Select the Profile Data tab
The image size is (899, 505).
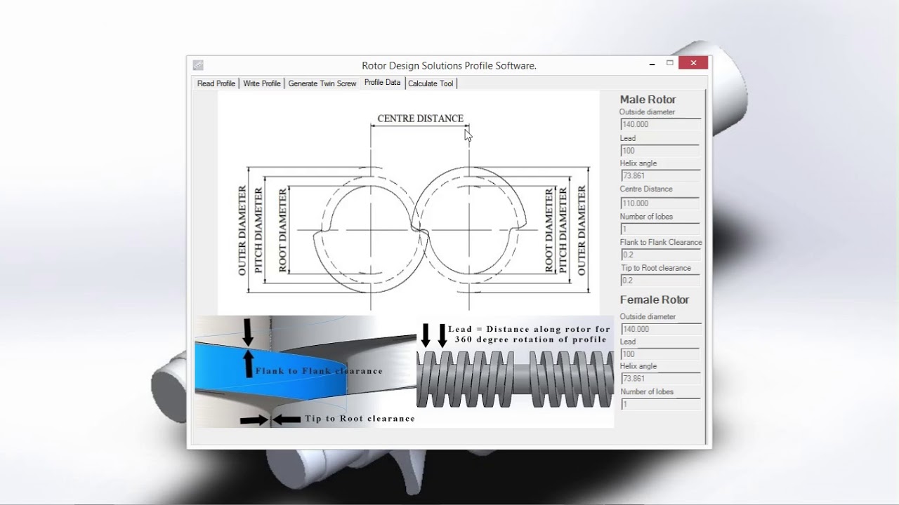click(x=382, y=83)
